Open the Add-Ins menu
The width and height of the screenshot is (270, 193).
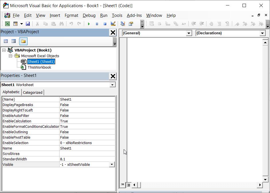[x=134, y=15]
